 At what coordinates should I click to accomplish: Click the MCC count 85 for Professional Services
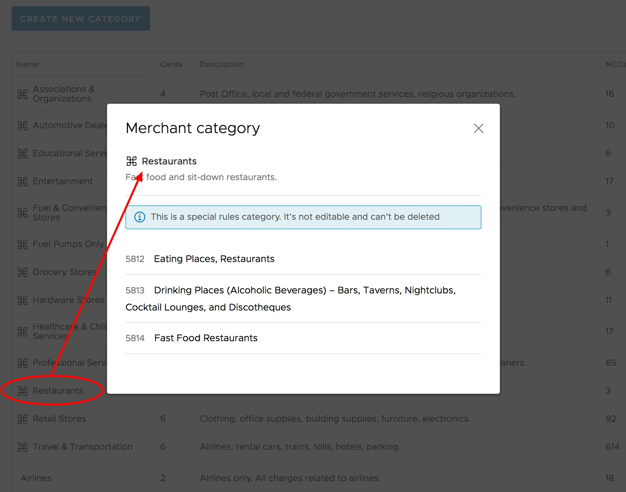pyautogui.click(x=611, y=363)
